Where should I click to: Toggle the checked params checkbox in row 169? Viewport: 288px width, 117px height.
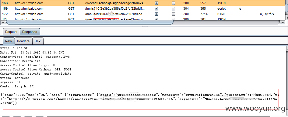[x=156, y=8]
